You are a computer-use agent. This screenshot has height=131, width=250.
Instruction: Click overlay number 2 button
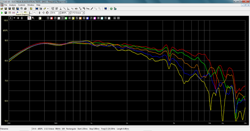(55, 18)
